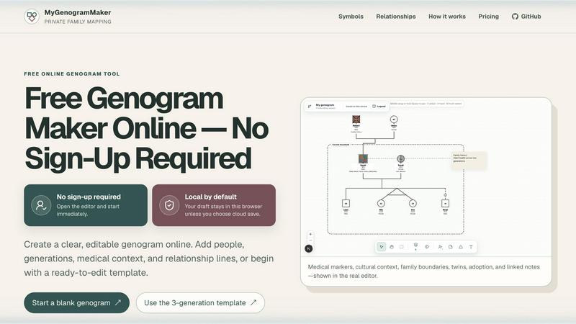Click the Free Genogram Maker Online heading
The image size is (576, 324).
[147, 129]
